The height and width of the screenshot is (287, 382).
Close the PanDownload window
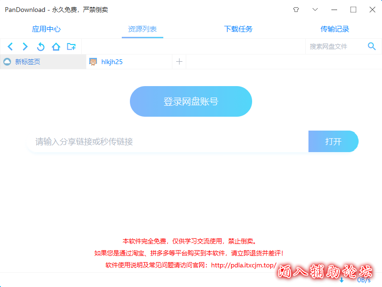click(x=372, y=10)
